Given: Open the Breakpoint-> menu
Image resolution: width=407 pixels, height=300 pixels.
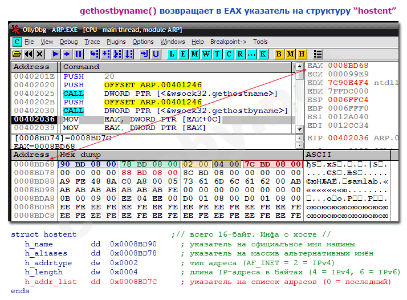Looking at the screenshot, I should pos(228,42).
